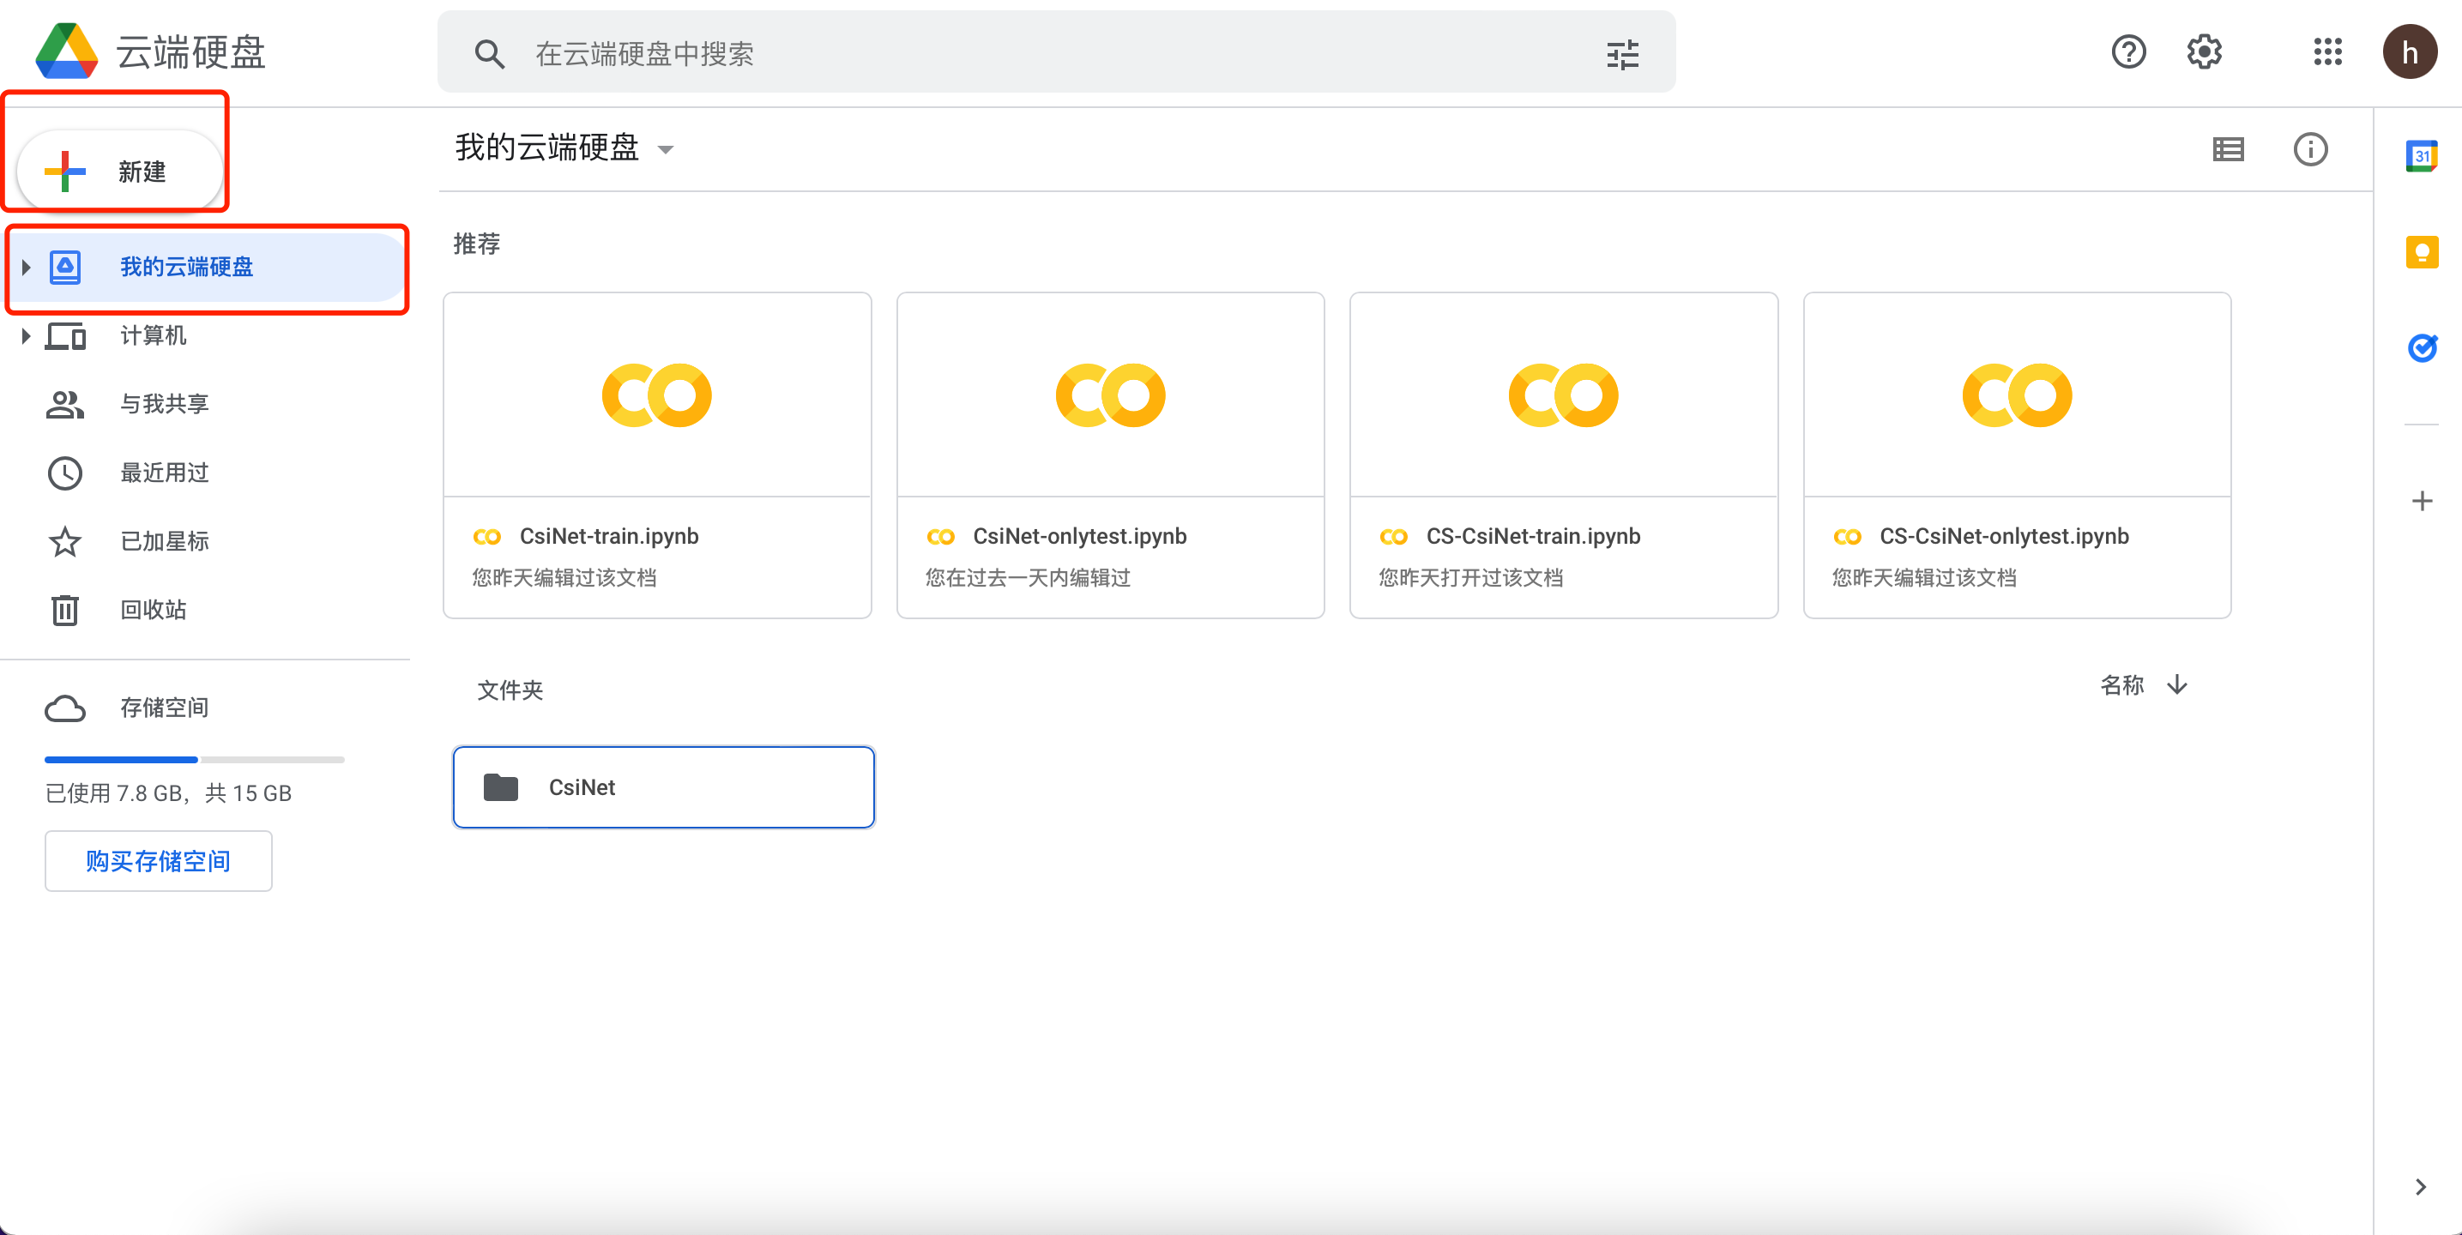Open the details info panel icon

pyautogui.click(x=2310, y=148)
